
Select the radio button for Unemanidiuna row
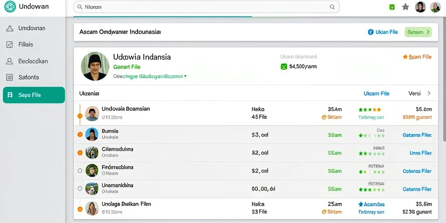click(x=80, y=189)
